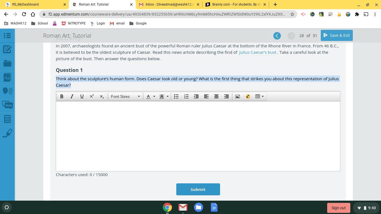Activate the text-to-speech reader tool
Viewport: 381px width, 214px height.
pos(7,91)
